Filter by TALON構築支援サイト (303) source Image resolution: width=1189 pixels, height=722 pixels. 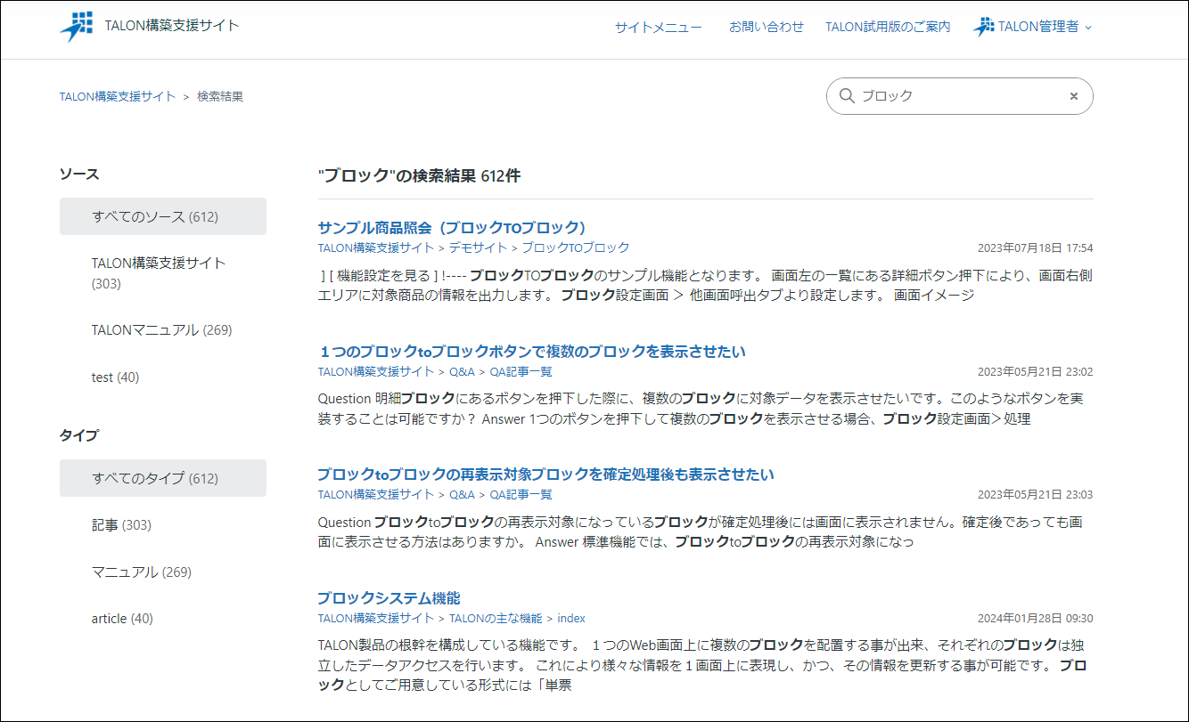tap(163, 273)
